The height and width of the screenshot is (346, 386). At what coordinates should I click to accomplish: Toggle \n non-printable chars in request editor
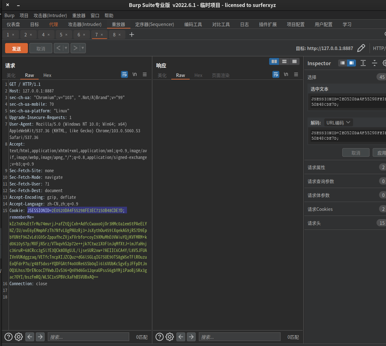click(x=135, y=74)
